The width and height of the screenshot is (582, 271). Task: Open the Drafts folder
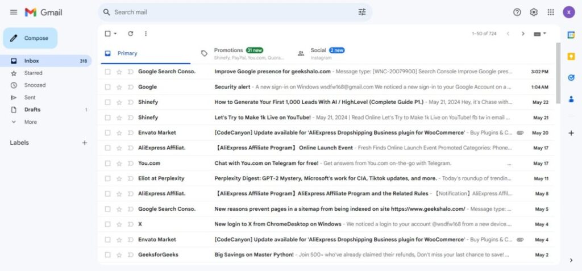pyautogui.click(x=47, y=110)
